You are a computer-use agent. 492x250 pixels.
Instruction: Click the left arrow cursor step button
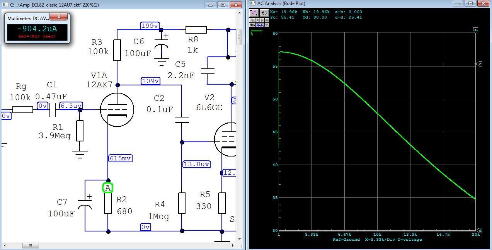(257, 20)
